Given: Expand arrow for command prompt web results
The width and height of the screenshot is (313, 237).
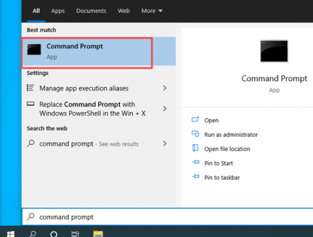Looking at the screenshot, I should pos(165,143).
